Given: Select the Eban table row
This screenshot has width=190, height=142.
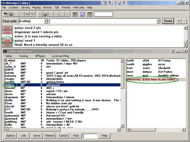Looking at the screenshot, I should 62,103.
